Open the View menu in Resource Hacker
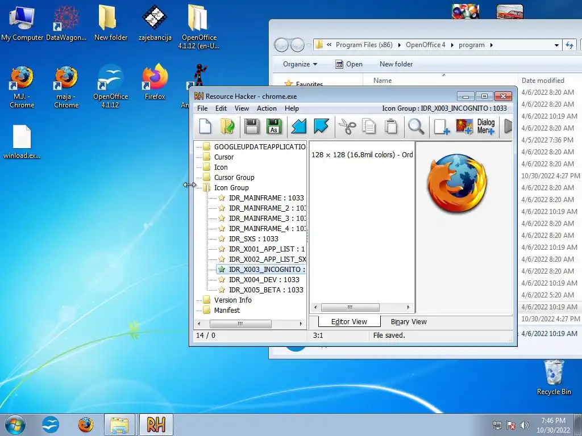582x436 pixels. pos(242,108)
